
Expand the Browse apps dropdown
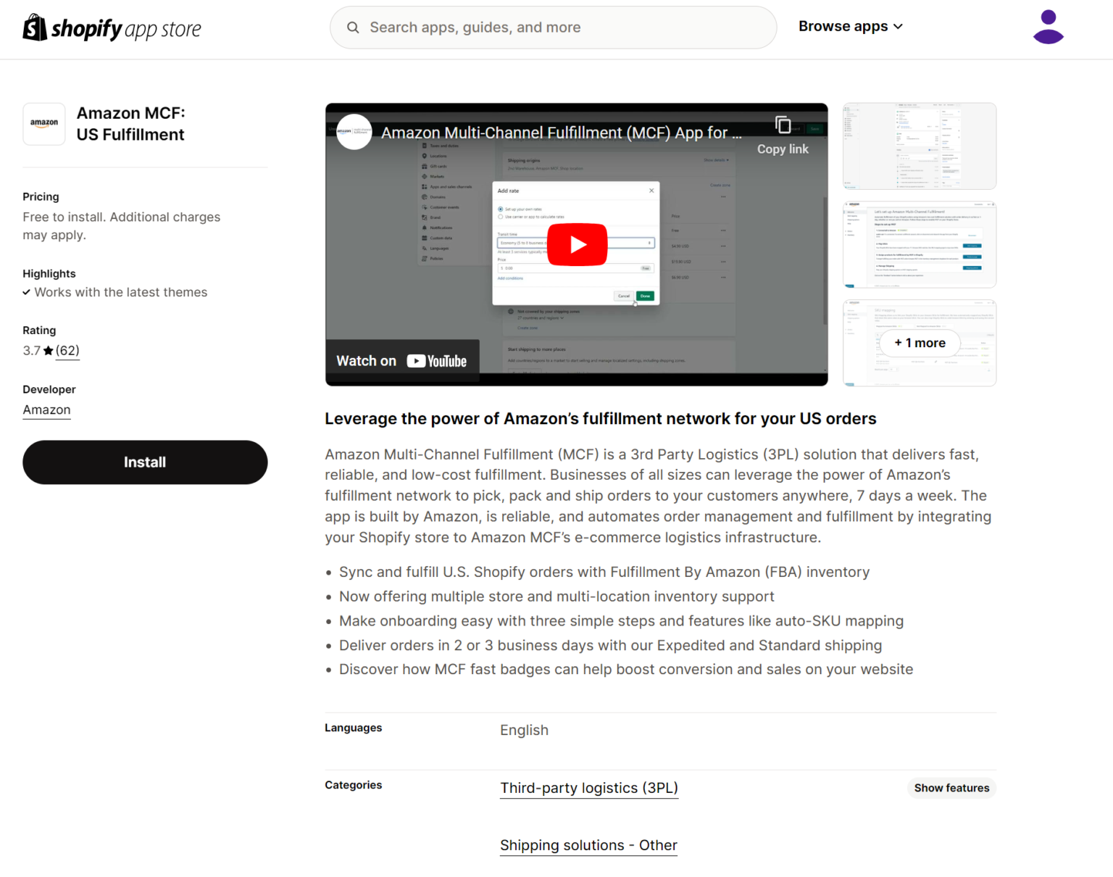pyautogui.click(x=843, y=26)
